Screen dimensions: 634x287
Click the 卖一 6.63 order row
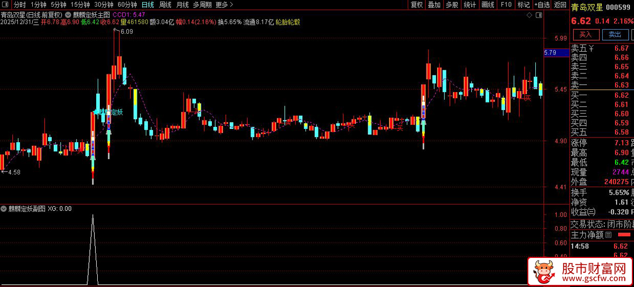click(x=601, y=85)
